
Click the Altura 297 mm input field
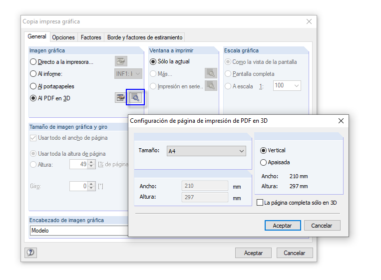205,197
